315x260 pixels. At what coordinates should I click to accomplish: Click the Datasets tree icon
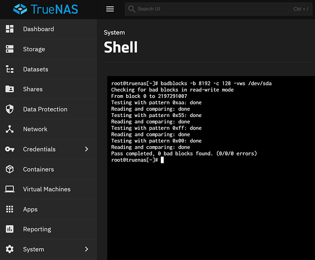click(x=10, y=69)
